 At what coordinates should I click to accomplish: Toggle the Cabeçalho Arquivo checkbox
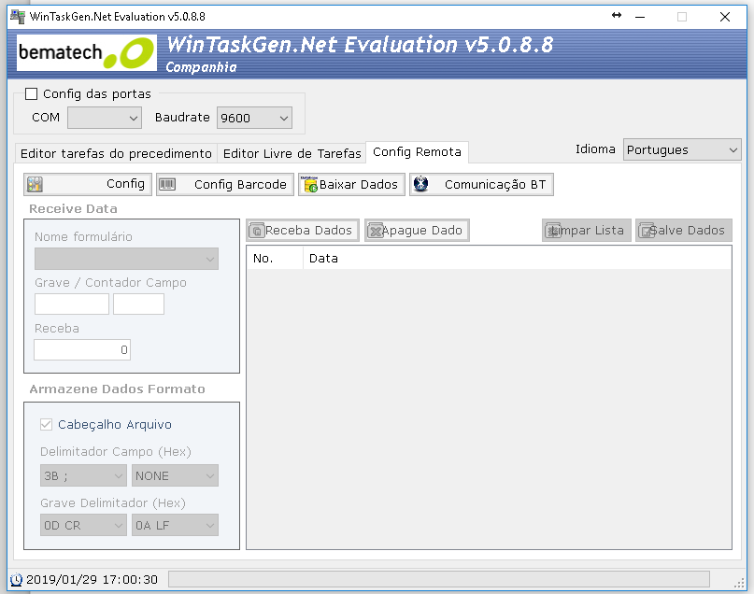tap(46, 424)
